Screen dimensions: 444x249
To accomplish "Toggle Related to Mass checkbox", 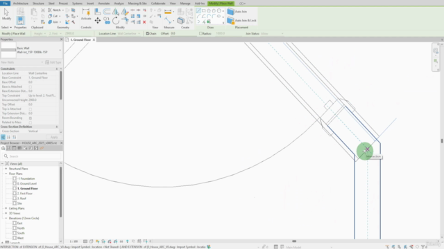I will pyautogui.click(x=31, y=122).
